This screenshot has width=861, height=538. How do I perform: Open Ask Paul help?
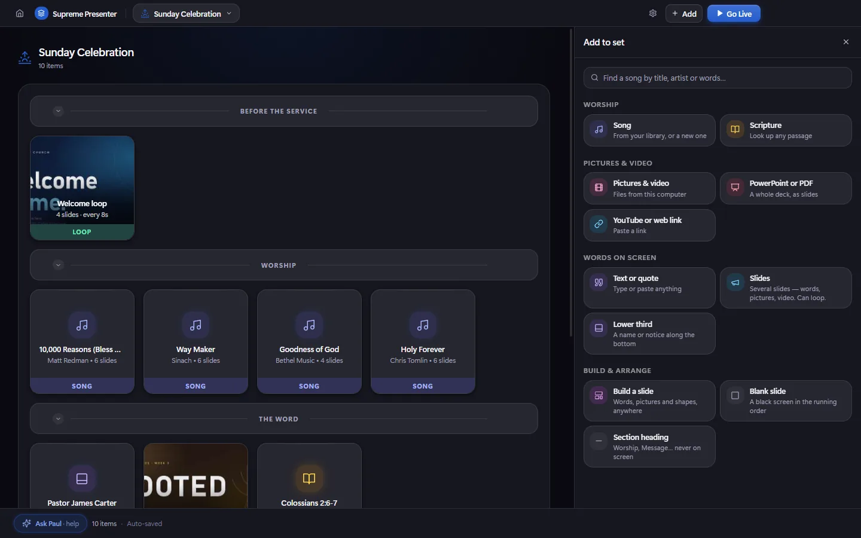(51, 524)
